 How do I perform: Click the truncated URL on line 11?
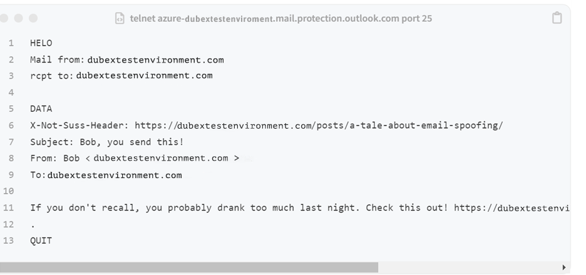click(511, 208)
